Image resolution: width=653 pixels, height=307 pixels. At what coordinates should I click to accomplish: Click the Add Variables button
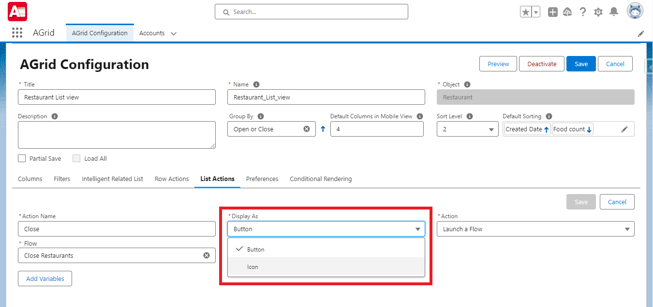tap(45, 279)
